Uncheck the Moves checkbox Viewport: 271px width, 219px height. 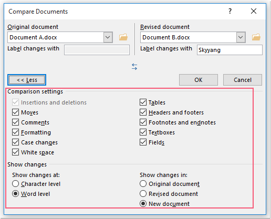pyautogui.click(x=15, y=112)
